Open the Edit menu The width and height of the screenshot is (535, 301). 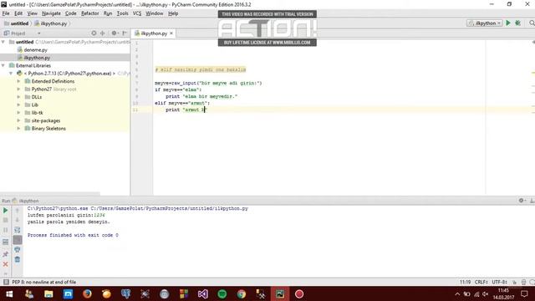click(x=18, y=13)
